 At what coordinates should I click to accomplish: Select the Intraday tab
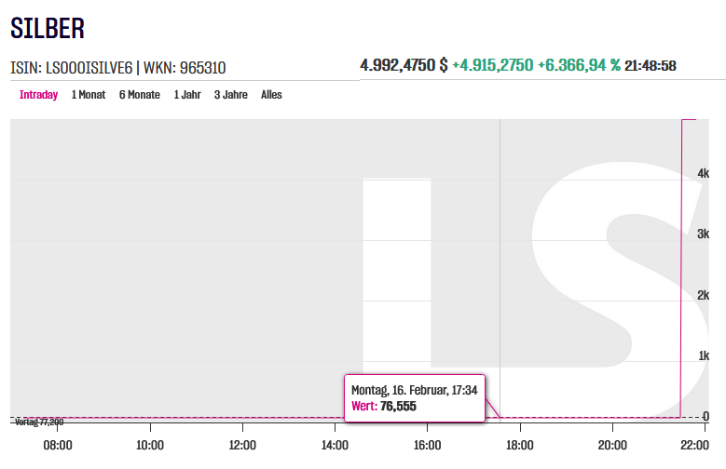tap(38, 95)
